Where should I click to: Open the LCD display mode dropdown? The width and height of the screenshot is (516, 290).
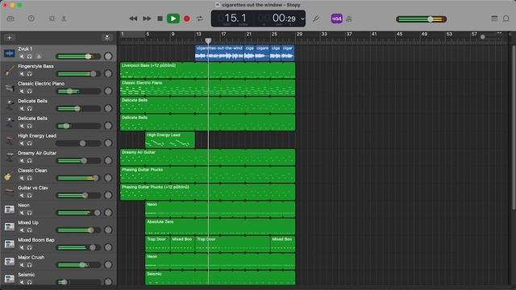pyautogui.click(x=302, y=19)
